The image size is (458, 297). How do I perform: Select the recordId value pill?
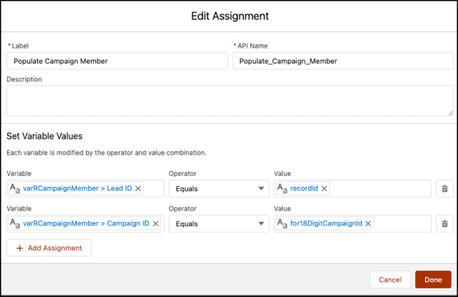pos(303,188)
